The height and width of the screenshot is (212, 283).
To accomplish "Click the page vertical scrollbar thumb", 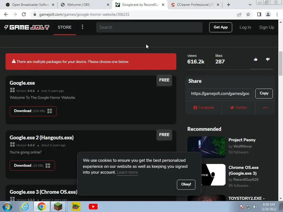I will click(281, 63).
